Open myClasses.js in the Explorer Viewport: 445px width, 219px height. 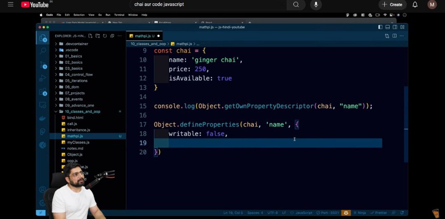87,142
